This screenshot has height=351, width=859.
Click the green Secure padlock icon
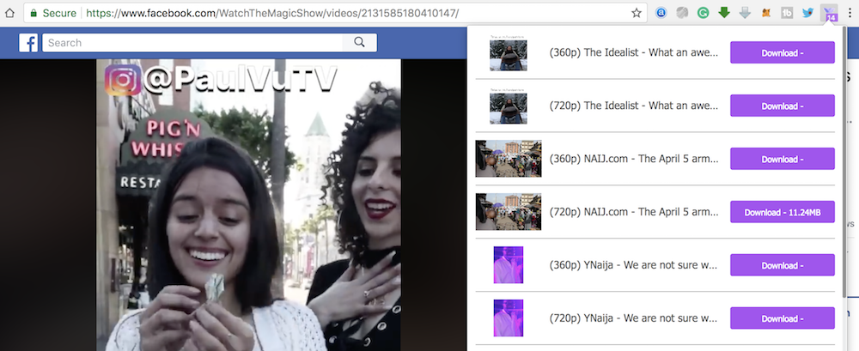(x=34, y=13)
